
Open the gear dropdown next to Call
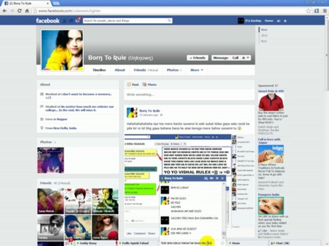point(245,58)
